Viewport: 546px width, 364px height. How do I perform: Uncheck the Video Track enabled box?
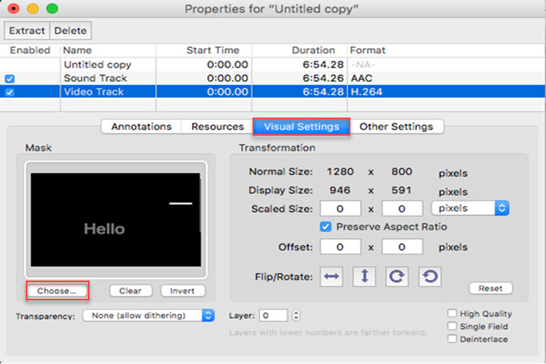tap(9, 92)
